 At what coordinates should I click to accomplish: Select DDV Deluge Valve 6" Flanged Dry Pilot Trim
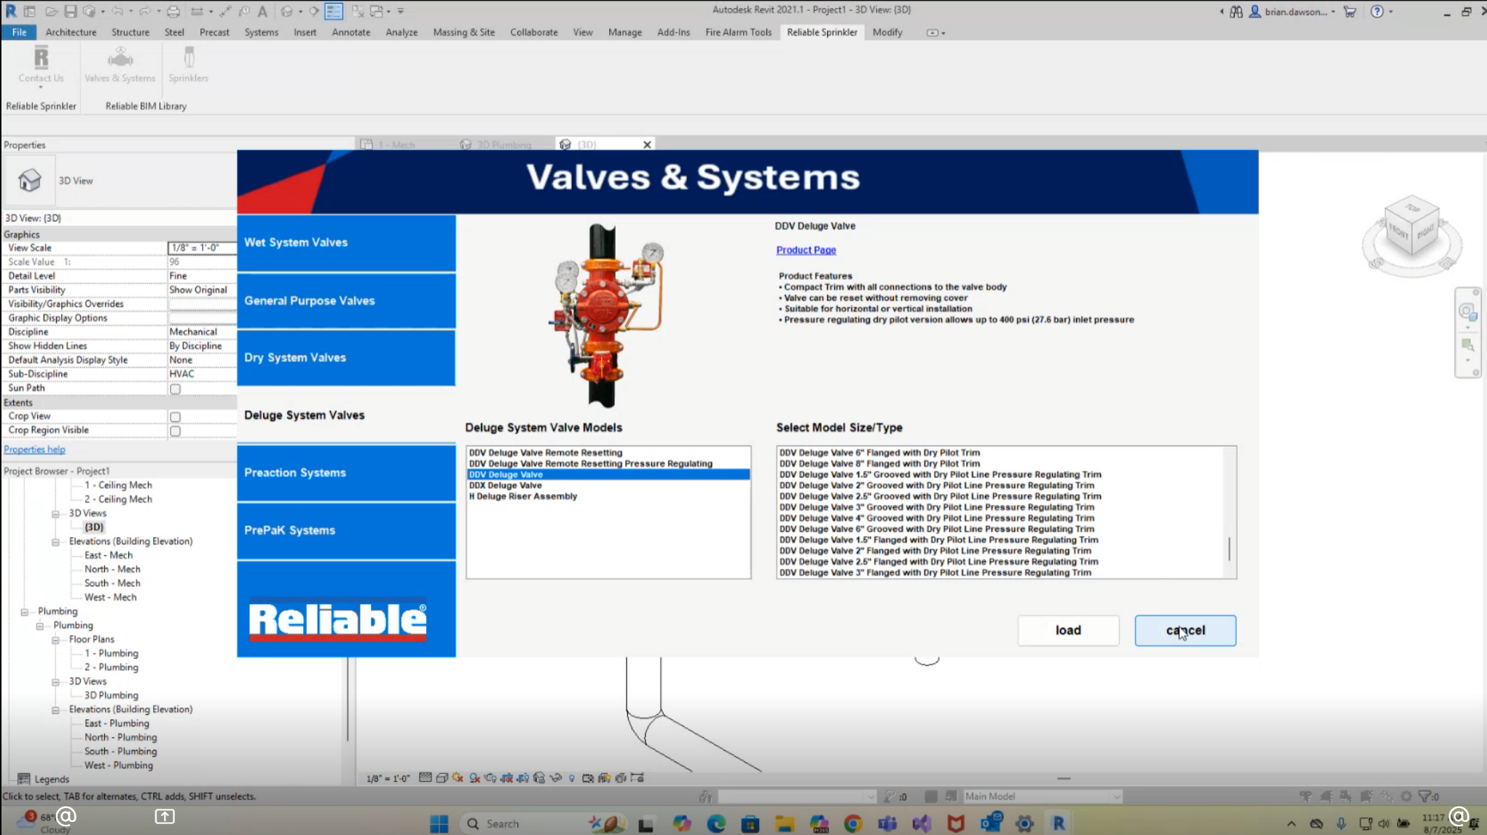coord(879,452)
